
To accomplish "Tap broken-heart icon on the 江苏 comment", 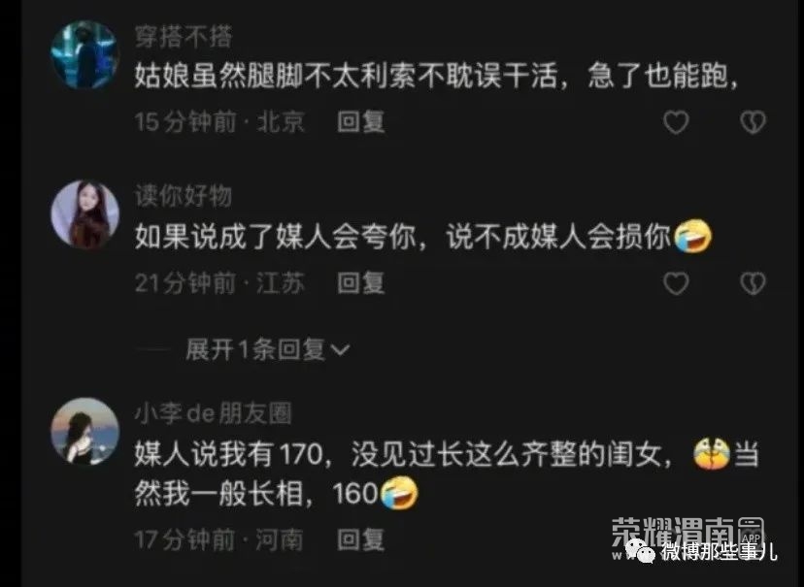I will [753, 283].
